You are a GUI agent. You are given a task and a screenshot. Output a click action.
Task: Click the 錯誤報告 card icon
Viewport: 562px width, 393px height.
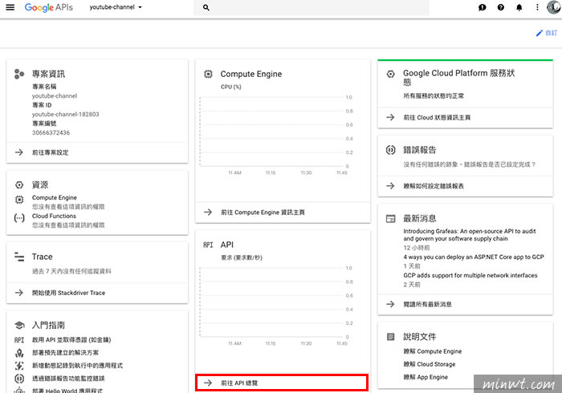[391, 150]
